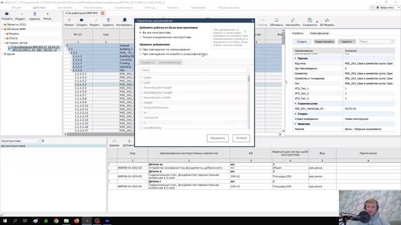
Task: Click the Создать icon in the specification toolbar
Action: 81,20
